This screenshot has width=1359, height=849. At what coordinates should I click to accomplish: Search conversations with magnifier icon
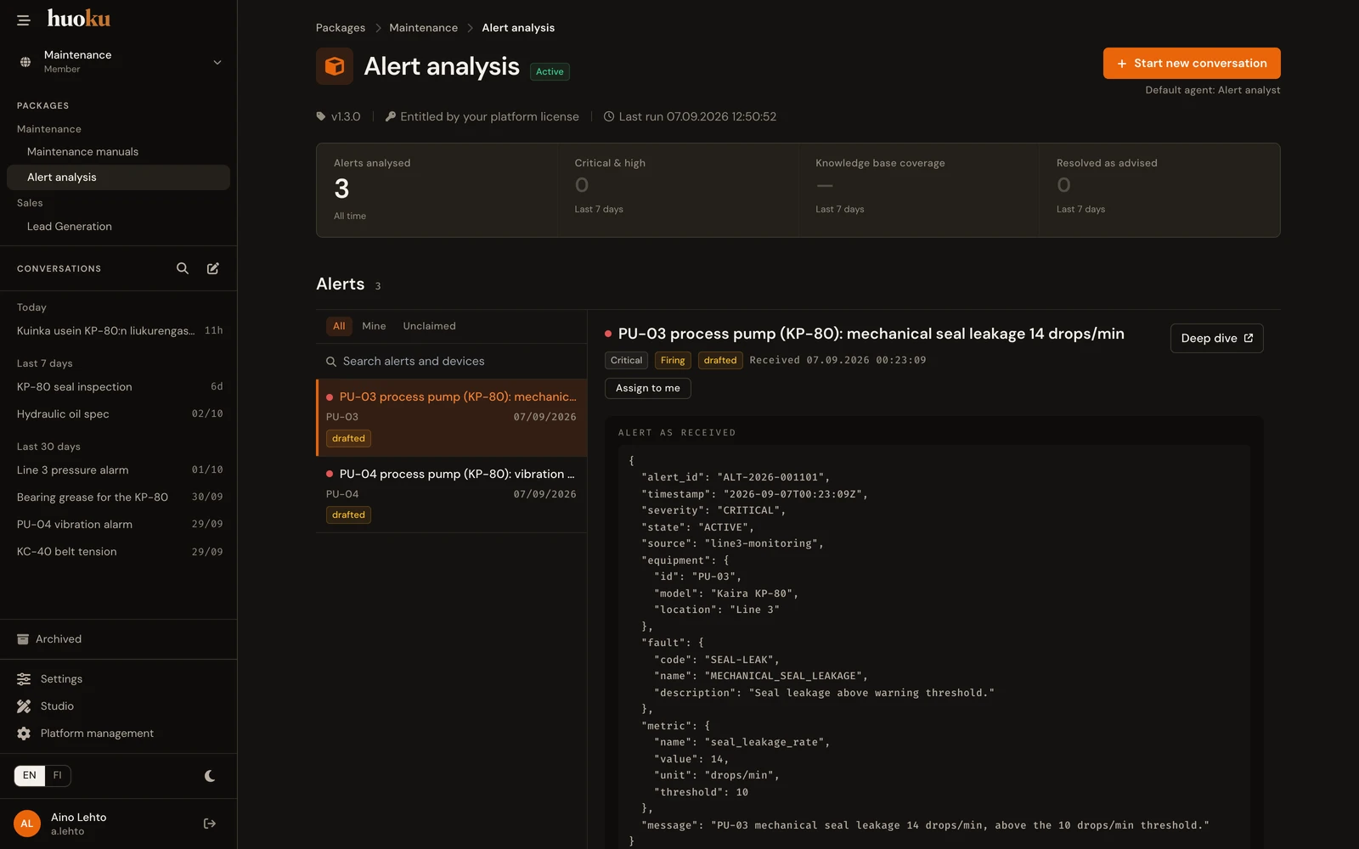point(183,268)
